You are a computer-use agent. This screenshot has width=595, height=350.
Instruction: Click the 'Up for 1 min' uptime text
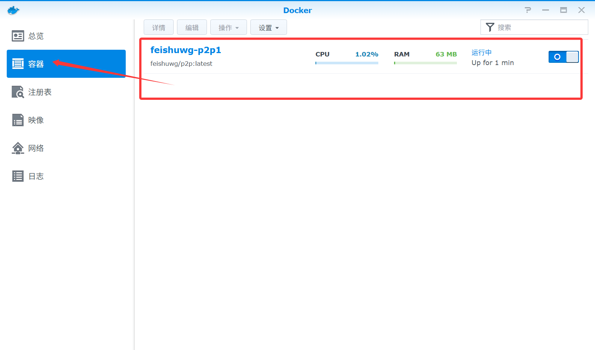point(492,63)
